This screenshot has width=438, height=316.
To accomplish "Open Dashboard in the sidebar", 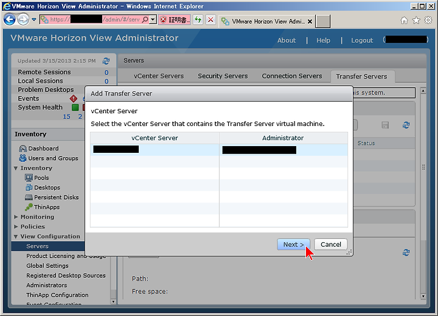I will click(x=43, y=149).
